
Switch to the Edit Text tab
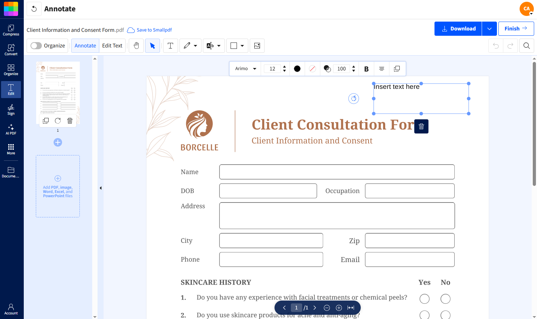(112, 45)
